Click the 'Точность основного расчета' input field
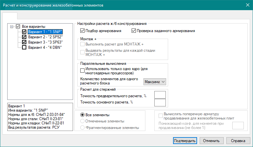253x147 pixels. [160, 102]
